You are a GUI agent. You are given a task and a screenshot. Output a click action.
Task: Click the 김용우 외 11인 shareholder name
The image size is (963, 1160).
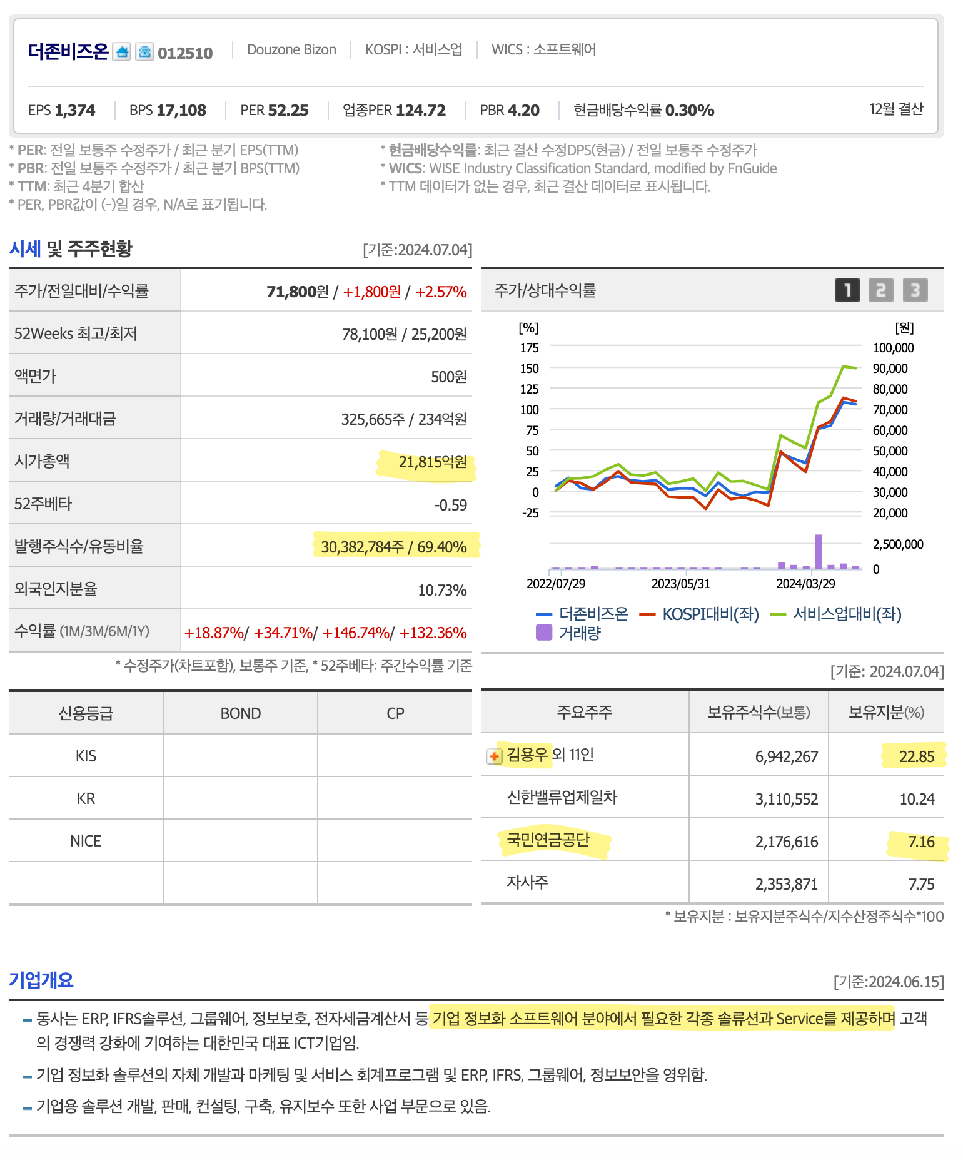pos(550,755)
